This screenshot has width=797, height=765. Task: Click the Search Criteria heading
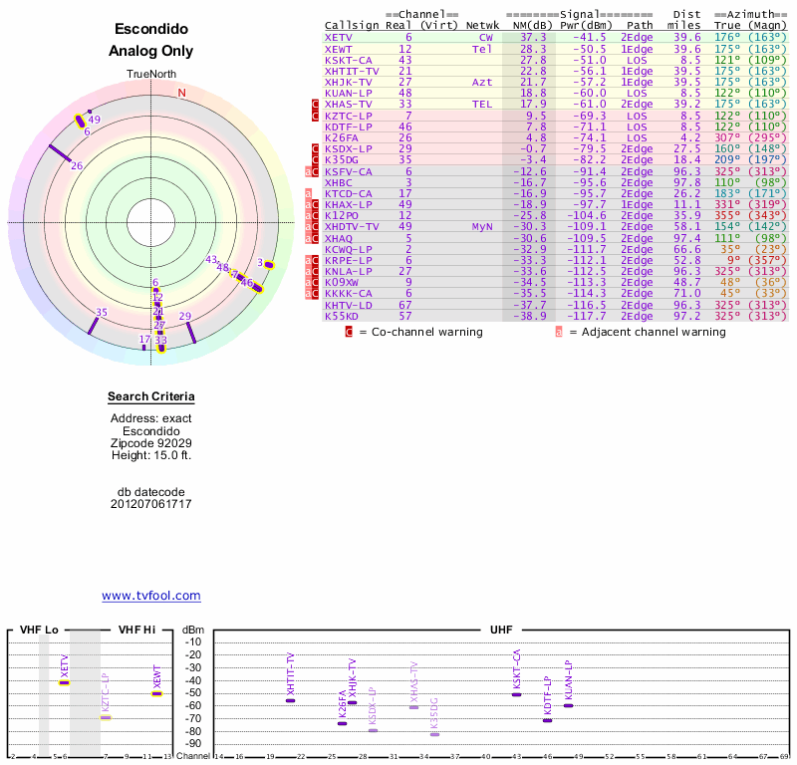[x=151, y=396]
